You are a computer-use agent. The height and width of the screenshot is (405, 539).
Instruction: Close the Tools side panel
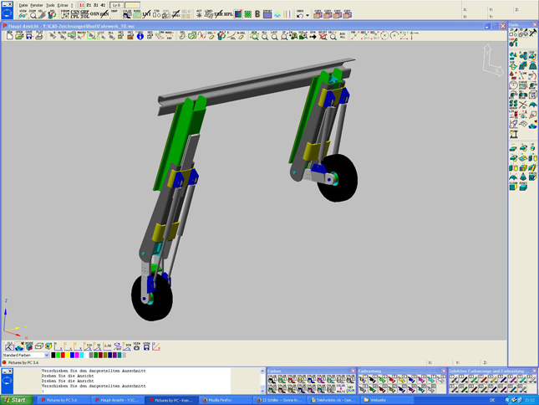534,26
